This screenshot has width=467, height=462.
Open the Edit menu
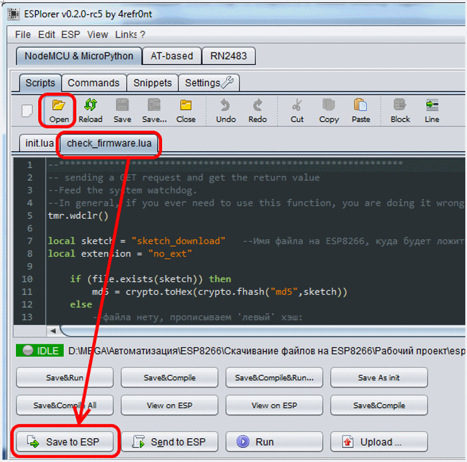[46, 35]
